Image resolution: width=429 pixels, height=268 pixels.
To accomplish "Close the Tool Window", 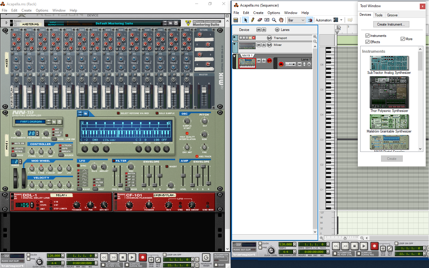I will (x=422, y=6).
